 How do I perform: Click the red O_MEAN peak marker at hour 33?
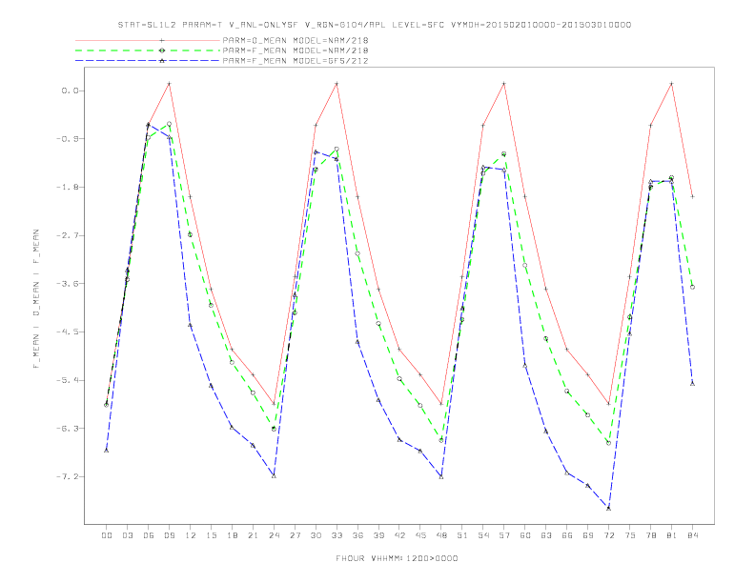click(337, 84)
